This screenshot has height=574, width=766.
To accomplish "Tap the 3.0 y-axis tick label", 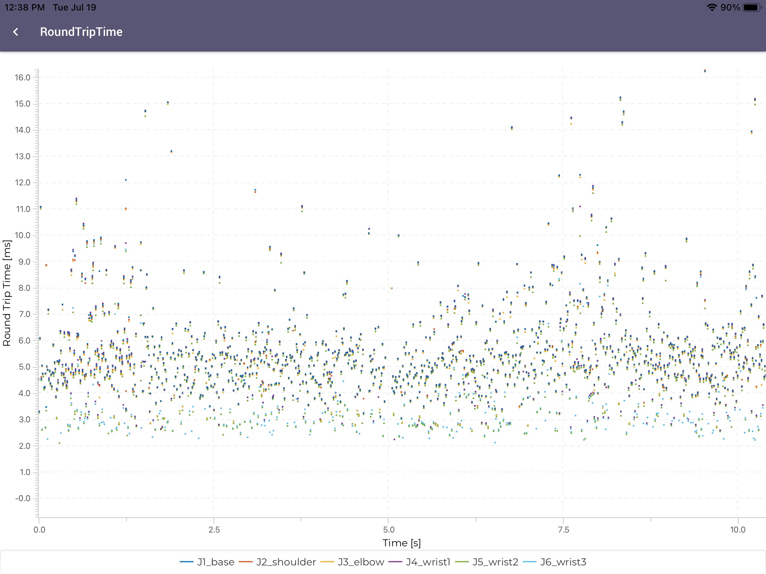I will [x=24, y=419].
